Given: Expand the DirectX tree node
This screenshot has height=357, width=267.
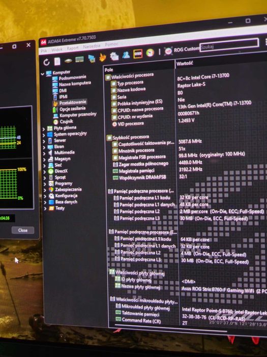Looking at the screenshot, I should tap(45, 172).
